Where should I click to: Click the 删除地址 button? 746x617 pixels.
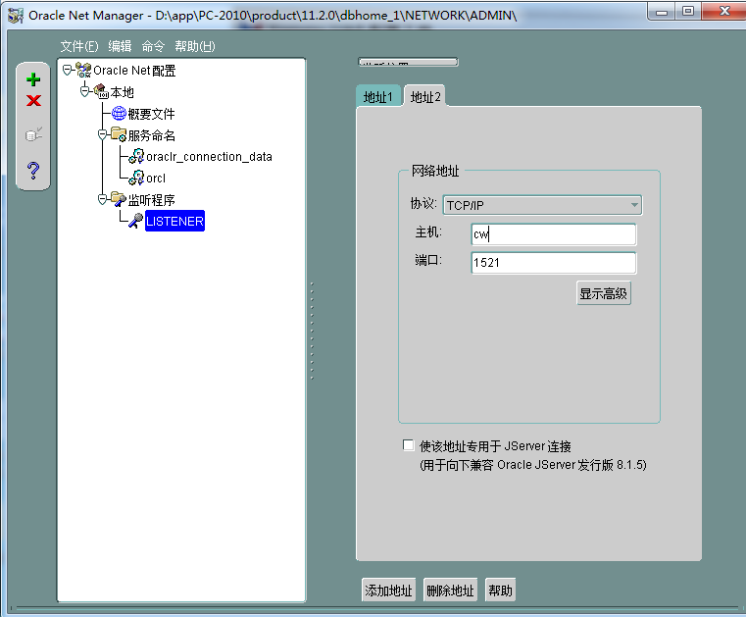(450, 591)
